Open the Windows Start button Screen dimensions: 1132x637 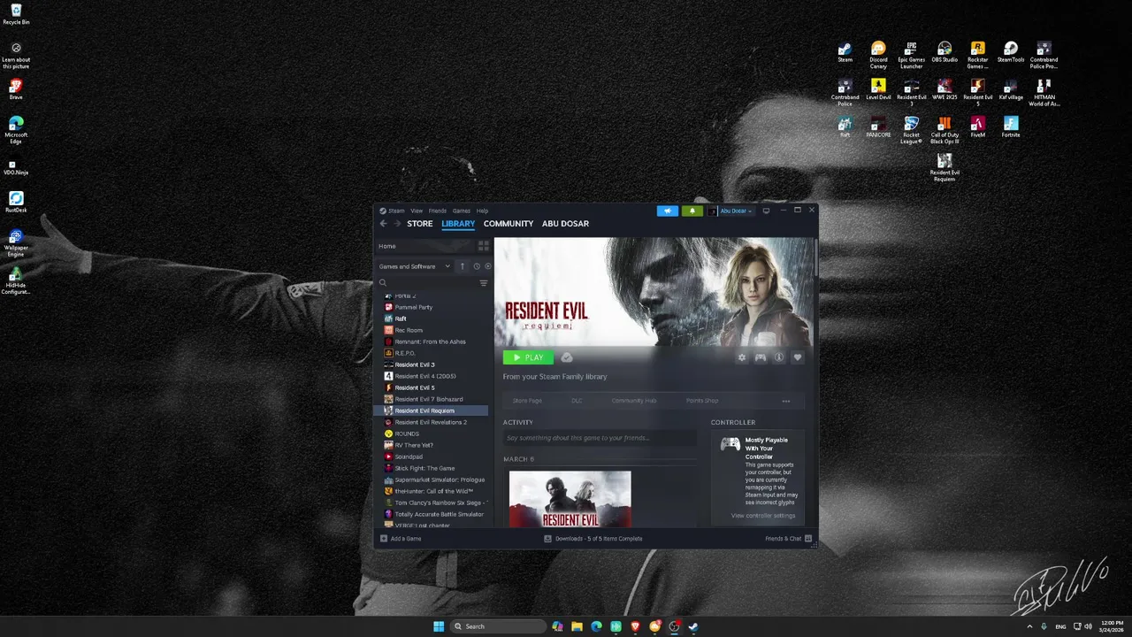click(439, 626)
